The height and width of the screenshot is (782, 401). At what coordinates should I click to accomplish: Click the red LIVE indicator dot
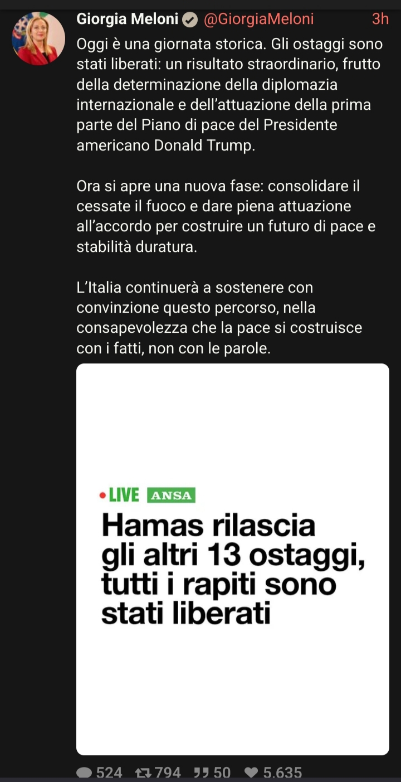tap(102, 495)
